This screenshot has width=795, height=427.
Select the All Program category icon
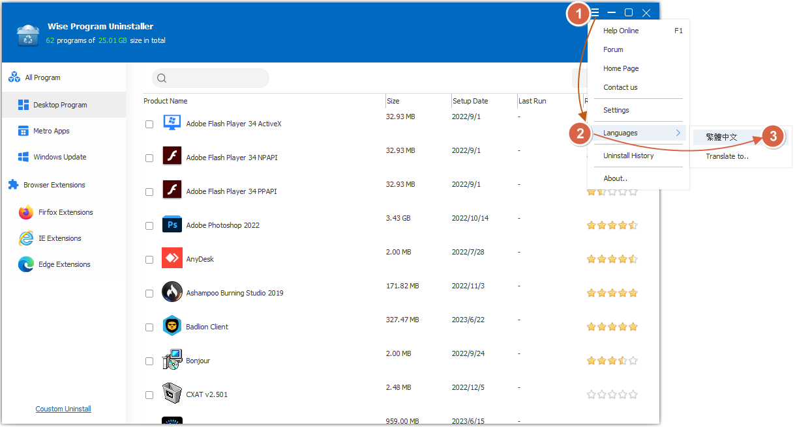[14, 77]
